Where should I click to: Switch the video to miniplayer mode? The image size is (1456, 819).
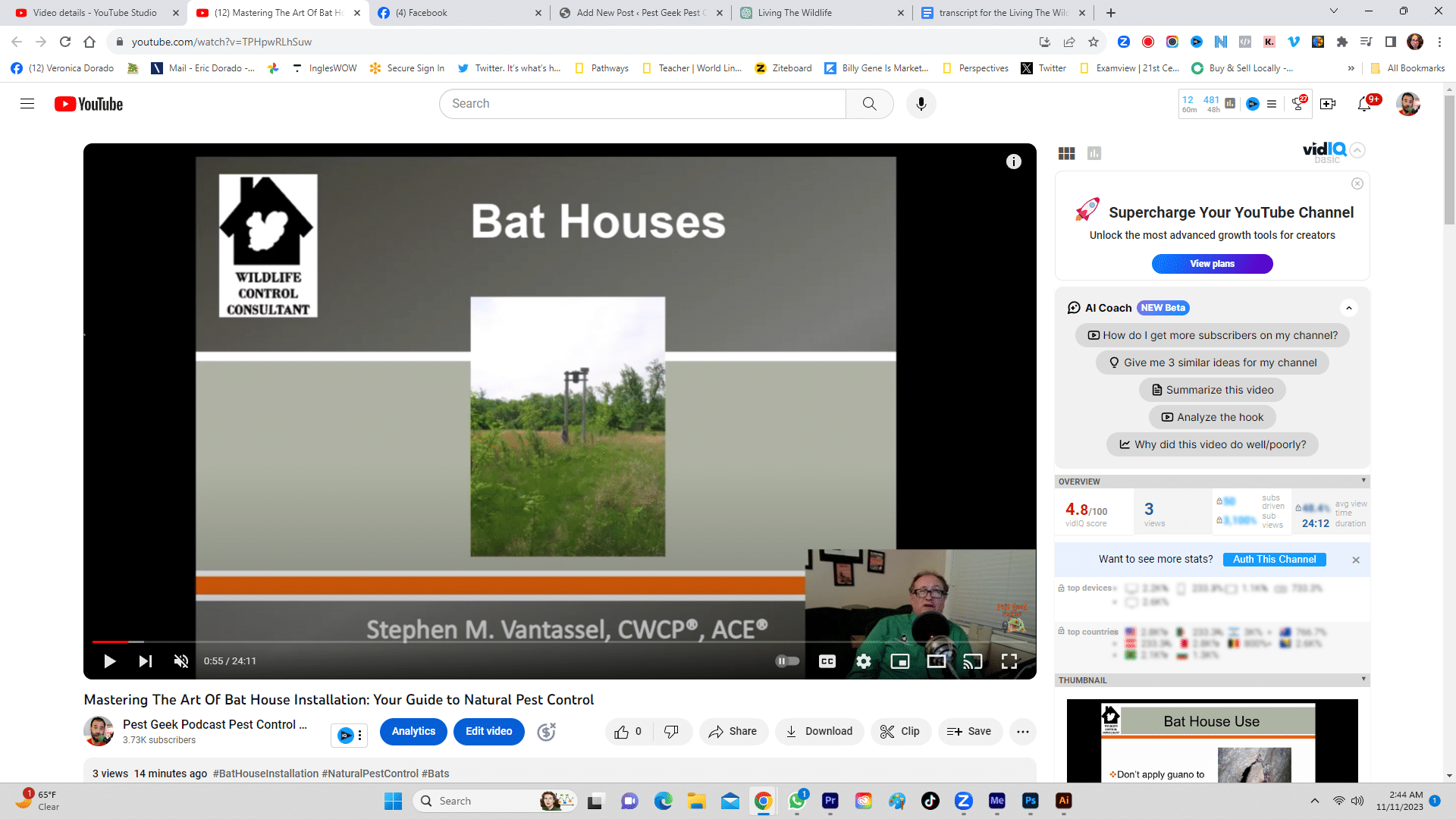point(900,661)
